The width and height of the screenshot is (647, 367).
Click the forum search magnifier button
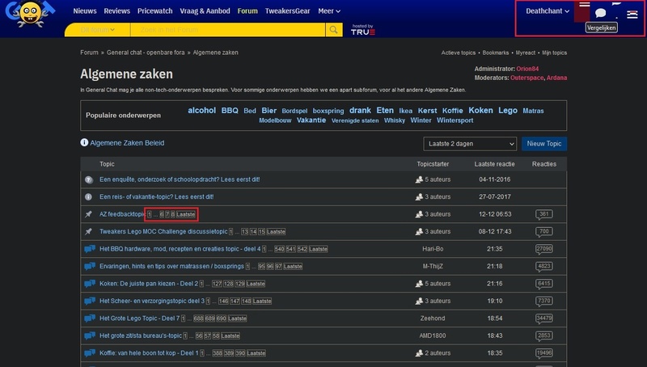(333, 30)
